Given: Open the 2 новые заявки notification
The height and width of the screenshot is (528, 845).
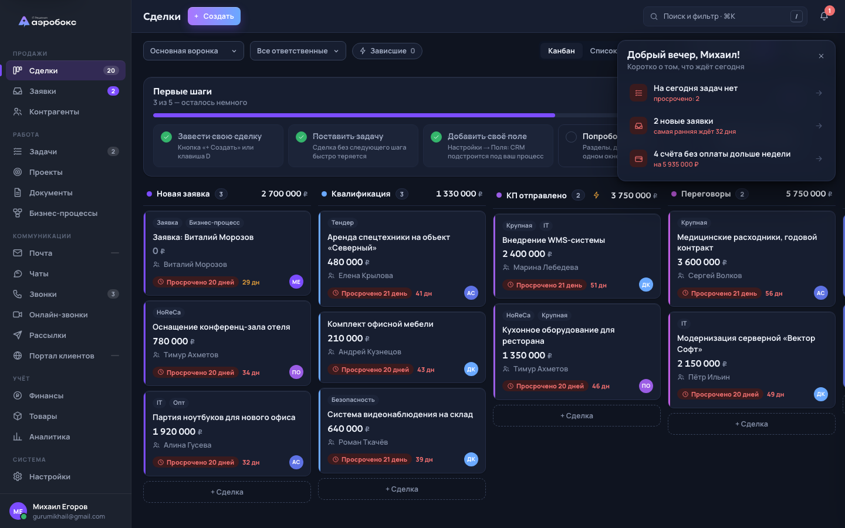Looking at the screenshot, I should (726, 126).
